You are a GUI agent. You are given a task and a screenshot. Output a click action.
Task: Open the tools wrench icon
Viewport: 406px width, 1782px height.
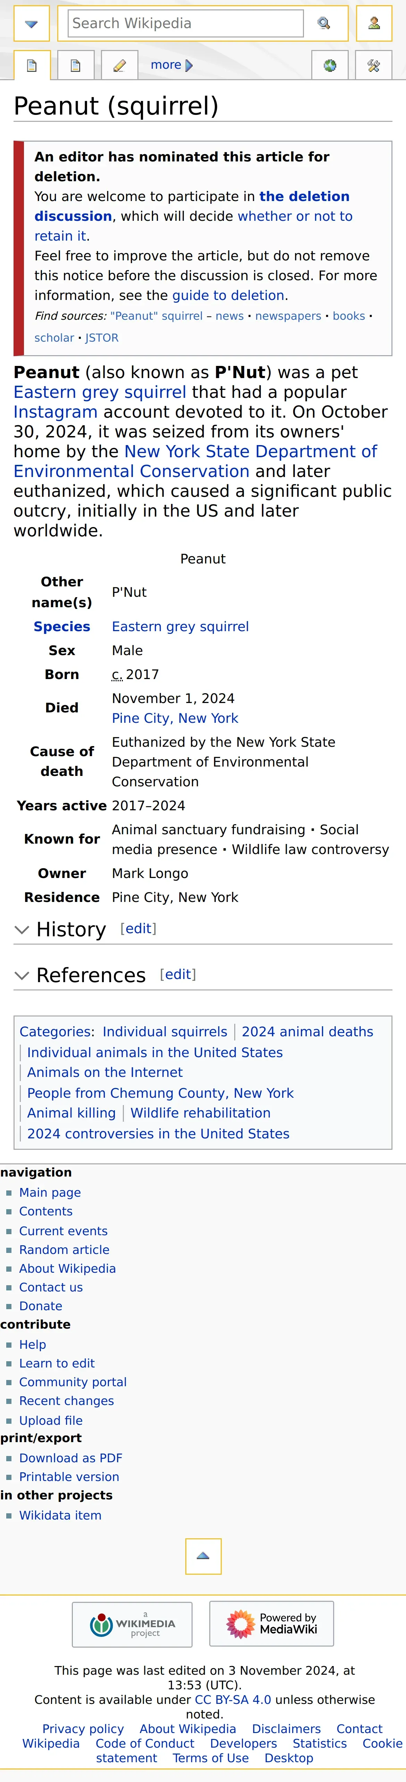pyautogui.click(x=373, y=66)
